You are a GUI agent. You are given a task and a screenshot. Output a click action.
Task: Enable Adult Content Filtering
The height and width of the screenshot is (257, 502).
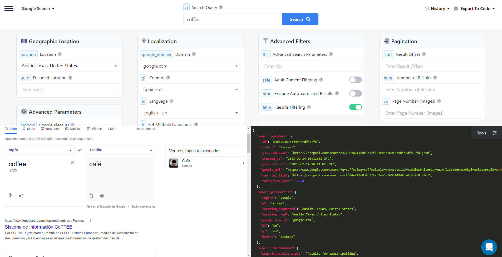point(355,80)
